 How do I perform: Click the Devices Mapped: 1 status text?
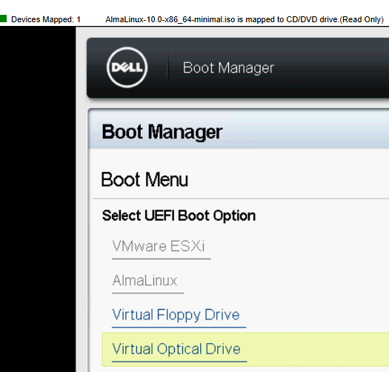tap(46, 19)
